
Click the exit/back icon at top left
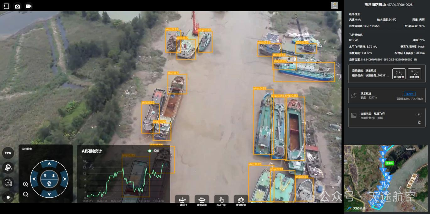(6, 6)
